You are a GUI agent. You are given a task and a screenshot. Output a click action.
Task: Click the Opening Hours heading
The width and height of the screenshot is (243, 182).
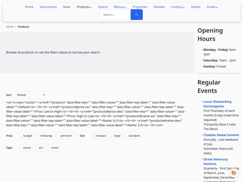[210, 35]
